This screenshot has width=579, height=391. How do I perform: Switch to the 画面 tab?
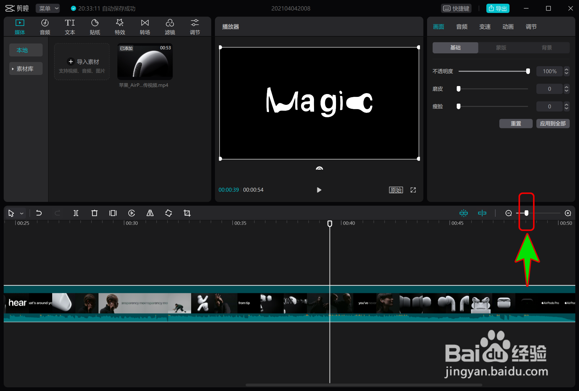[438, 27]
